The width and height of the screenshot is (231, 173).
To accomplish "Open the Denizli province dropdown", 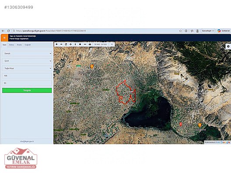I will 27,54.
